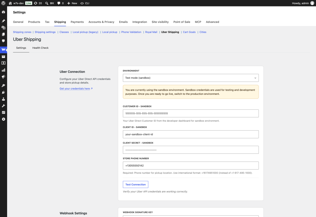Click the Live status badge
Image resolution: width=316 pixels, height=217 pixels.
29,3
